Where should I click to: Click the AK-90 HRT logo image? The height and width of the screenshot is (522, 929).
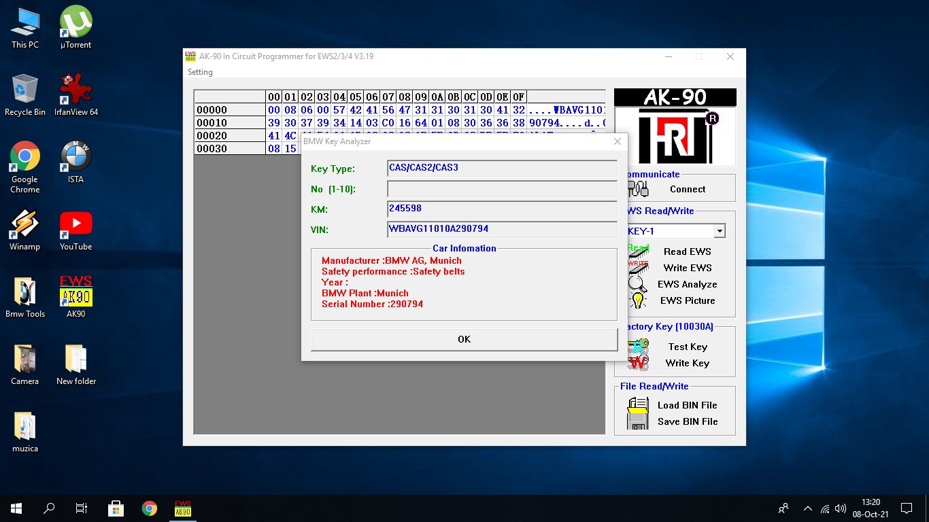tap(675, 127)
